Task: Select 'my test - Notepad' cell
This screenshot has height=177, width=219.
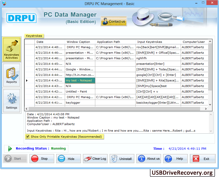Action: [80, 80]
